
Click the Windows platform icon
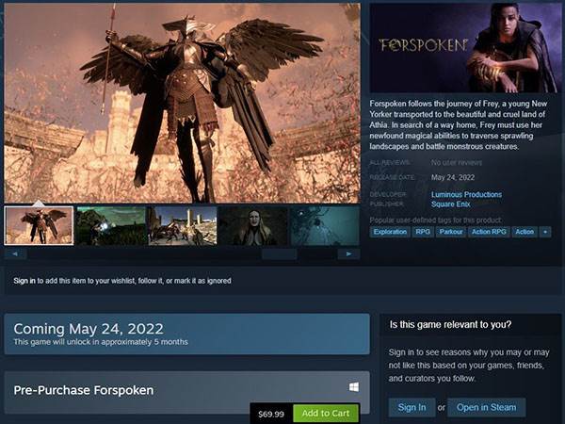pyautogui.click(x=354, y=387)
